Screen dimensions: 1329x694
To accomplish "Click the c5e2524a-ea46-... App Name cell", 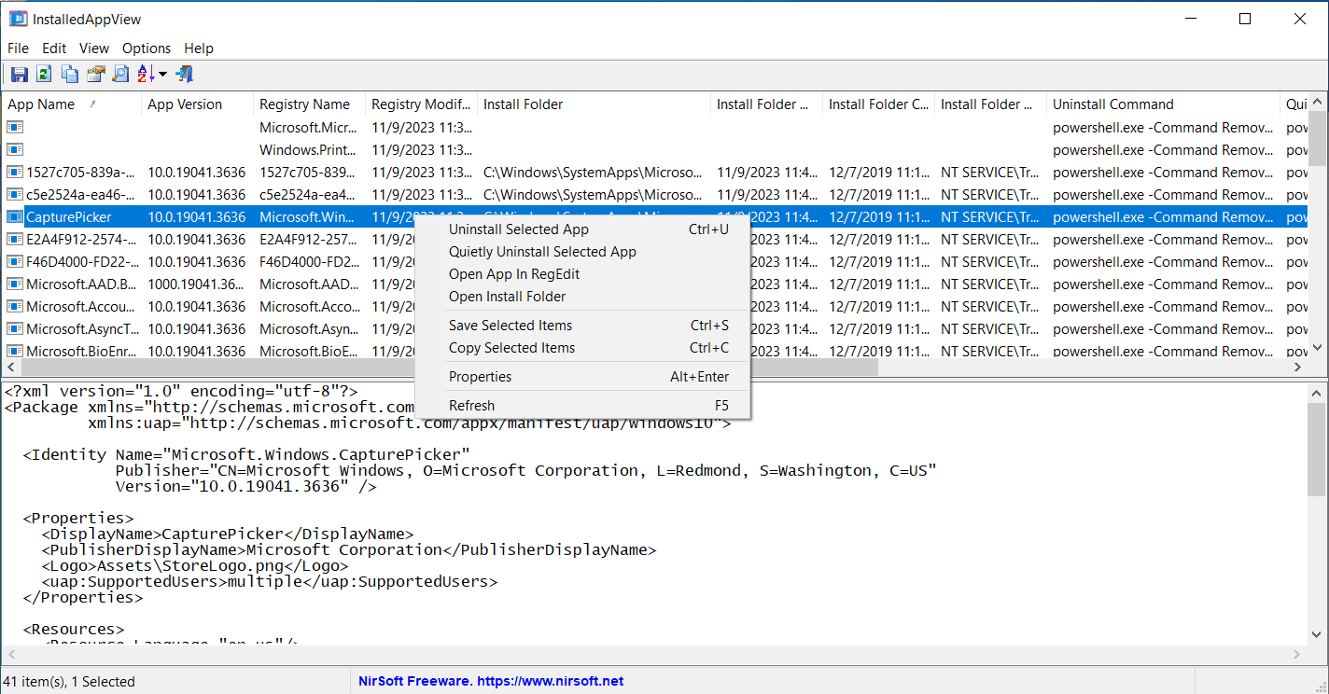I will 80,195.
